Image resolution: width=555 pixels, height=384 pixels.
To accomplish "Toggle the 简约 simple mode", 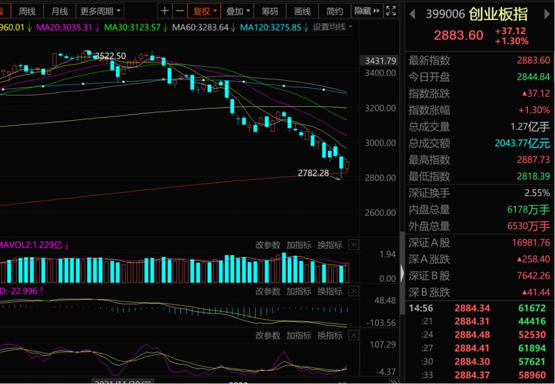I will [x=334, y=11].
